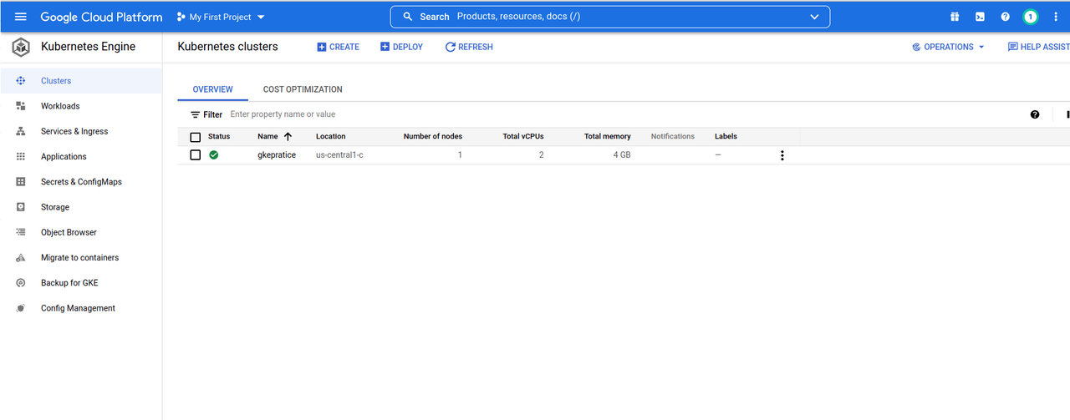
Task: Click the us-central1-c location cell
Action: pos(339,155)
